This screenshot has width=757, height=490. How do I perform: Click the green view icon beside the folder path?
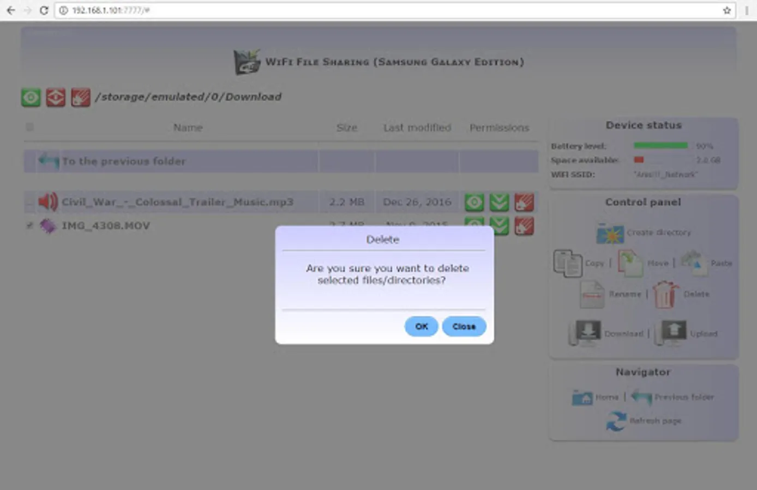click(31, 97)
